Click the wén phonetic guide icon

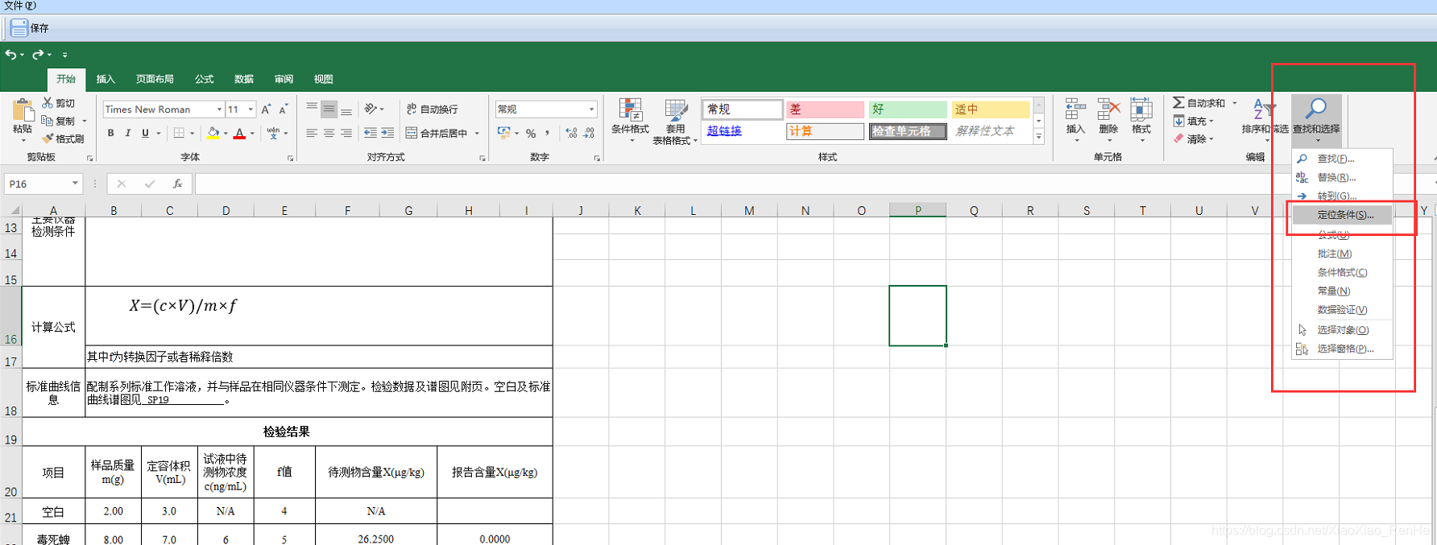coord(273,133)
